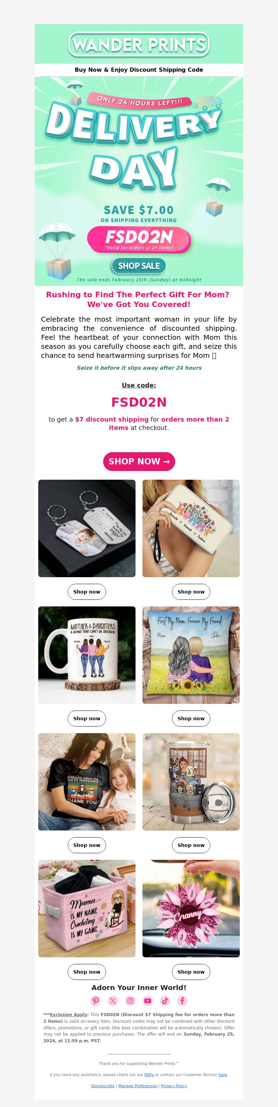Open the baby photo keychain product image
Image resolution: width=278 pixels, height=1107 pixels.
pyautogui.click(x=87, y=528)
